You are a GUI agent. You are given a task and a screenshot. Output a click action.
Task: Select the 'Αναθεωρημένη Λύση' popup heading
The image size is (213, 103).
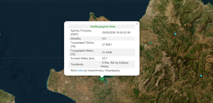[x=103, y=27]
